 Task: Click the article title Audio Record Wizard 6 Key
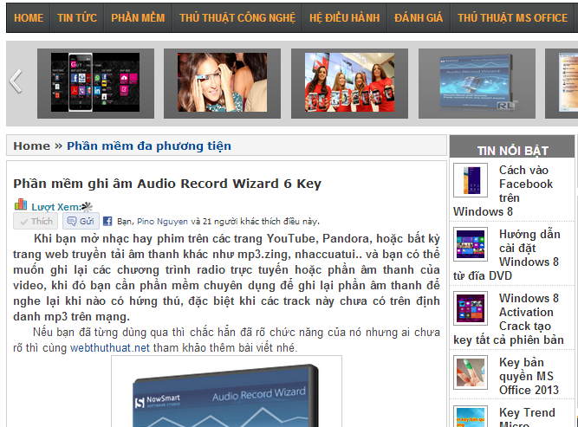point(167,184)
